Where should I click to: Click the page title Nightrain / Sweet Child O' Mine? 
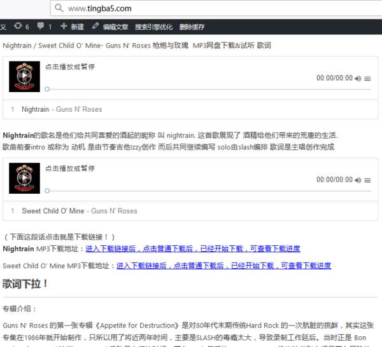click(137, 46)
